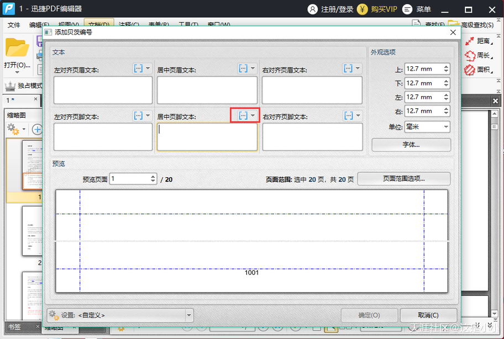Adjust the bottom margin stepper value

(x=446, y=83)
